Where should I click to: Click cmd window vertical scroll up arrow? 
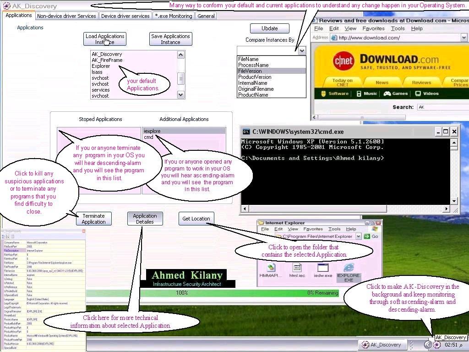(x=454, y=143)
